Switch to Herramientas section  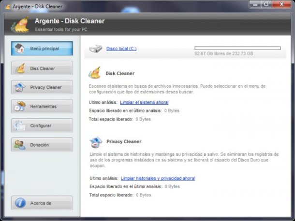[x=42, y=106]
